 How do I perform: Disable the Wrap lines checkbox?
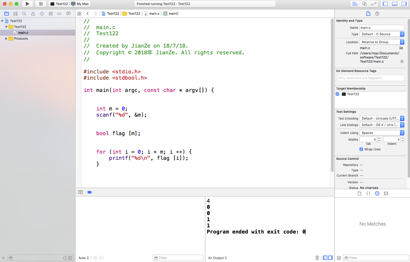tap(361, 149)
